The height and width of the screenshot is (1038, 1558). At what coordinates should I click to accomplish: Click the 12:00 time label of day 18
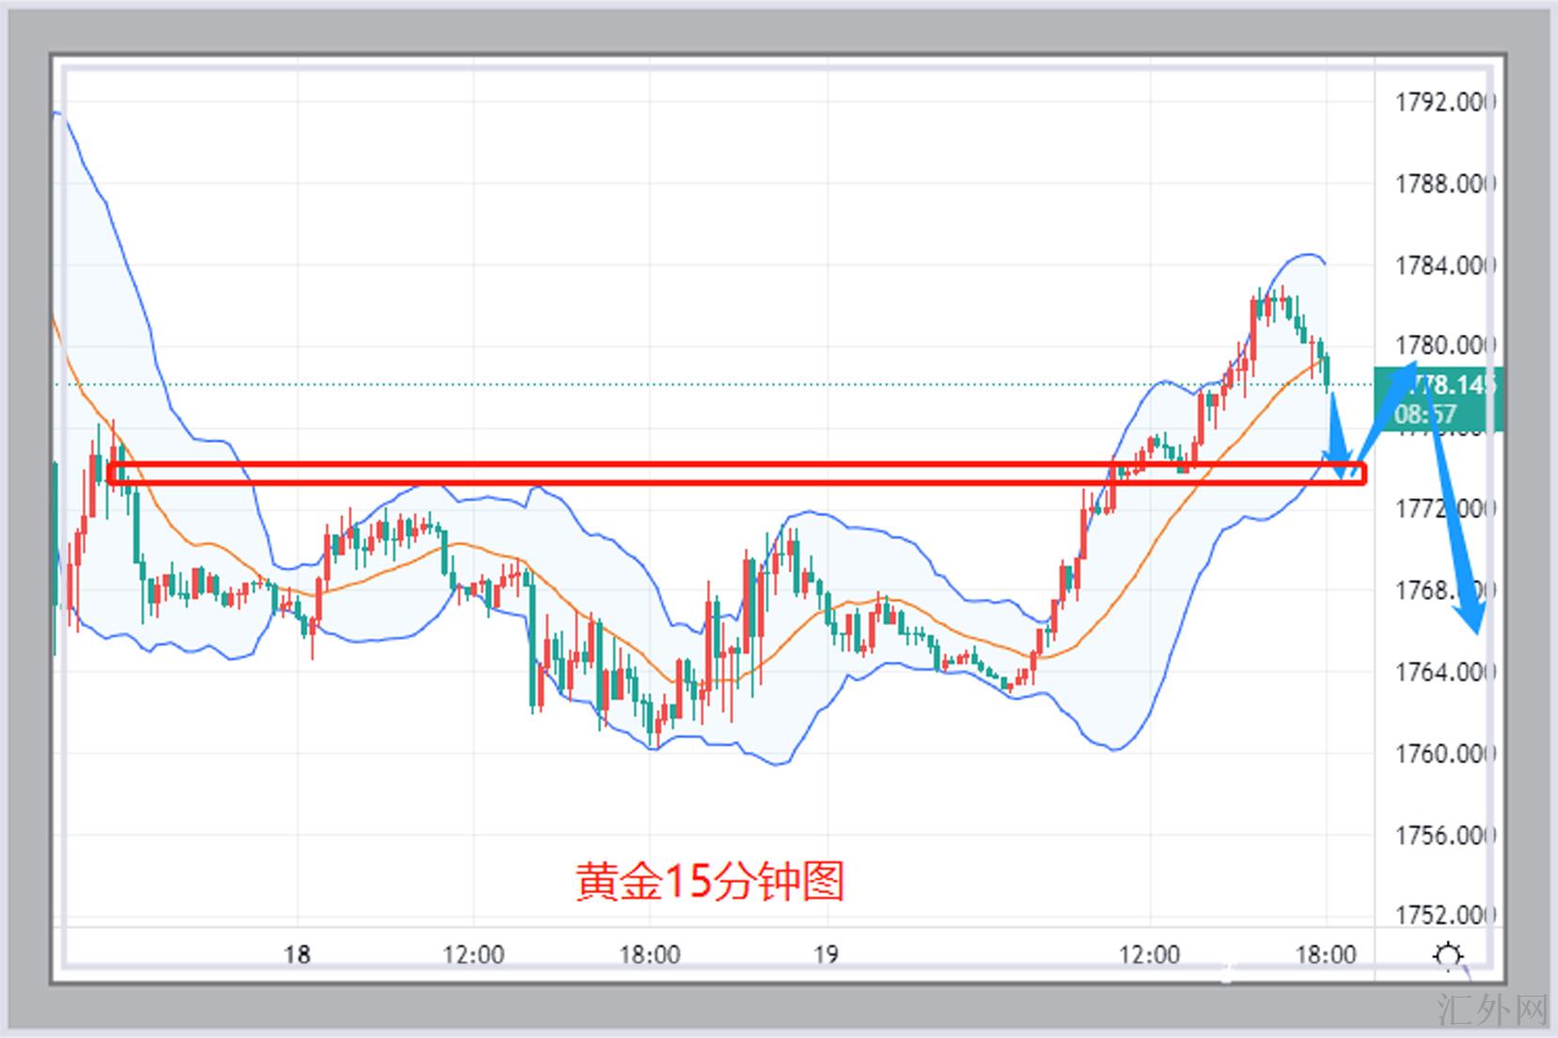pyautogui.click(x=474, y=955)
